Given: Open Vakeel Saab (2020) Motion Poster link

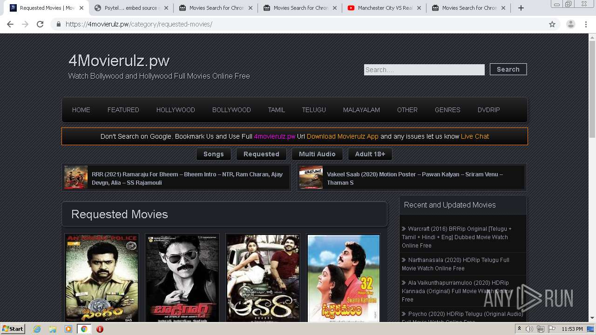Looking at the screenshot, I should coord(415,178).
